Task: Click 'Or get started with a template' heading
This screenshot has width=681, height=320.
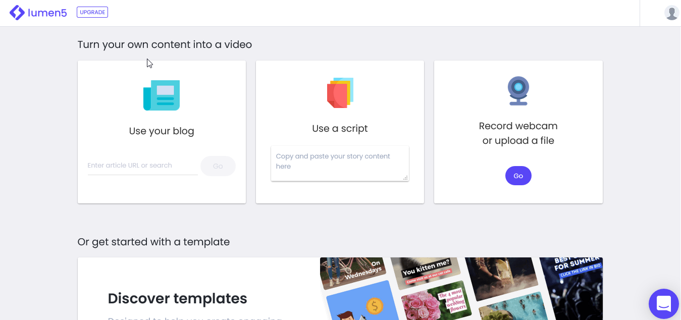Action: pos(153,242)
